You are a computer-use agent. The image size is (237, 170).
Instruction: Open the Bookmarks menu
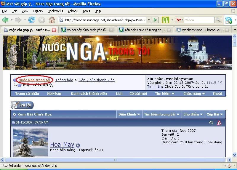point(55,11)
